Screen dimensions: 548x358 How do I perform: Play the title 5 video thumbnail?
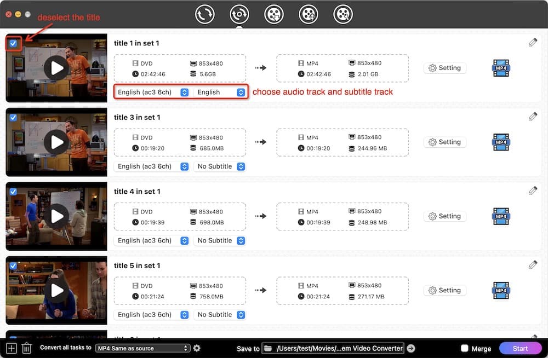pos(56,291)
